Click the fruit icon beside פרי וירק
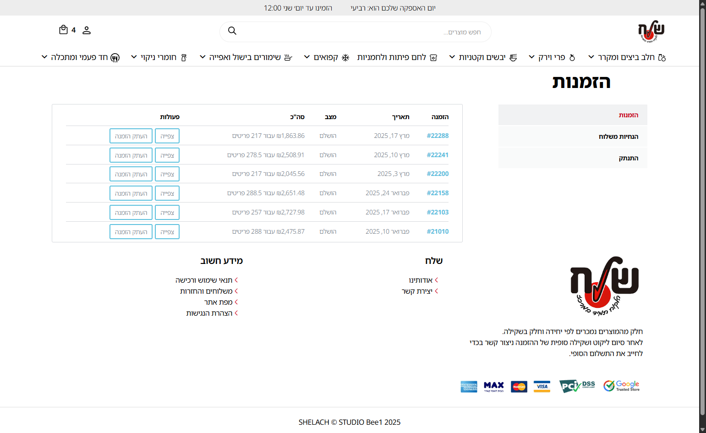Screen dimensions: 706x433 572,57
